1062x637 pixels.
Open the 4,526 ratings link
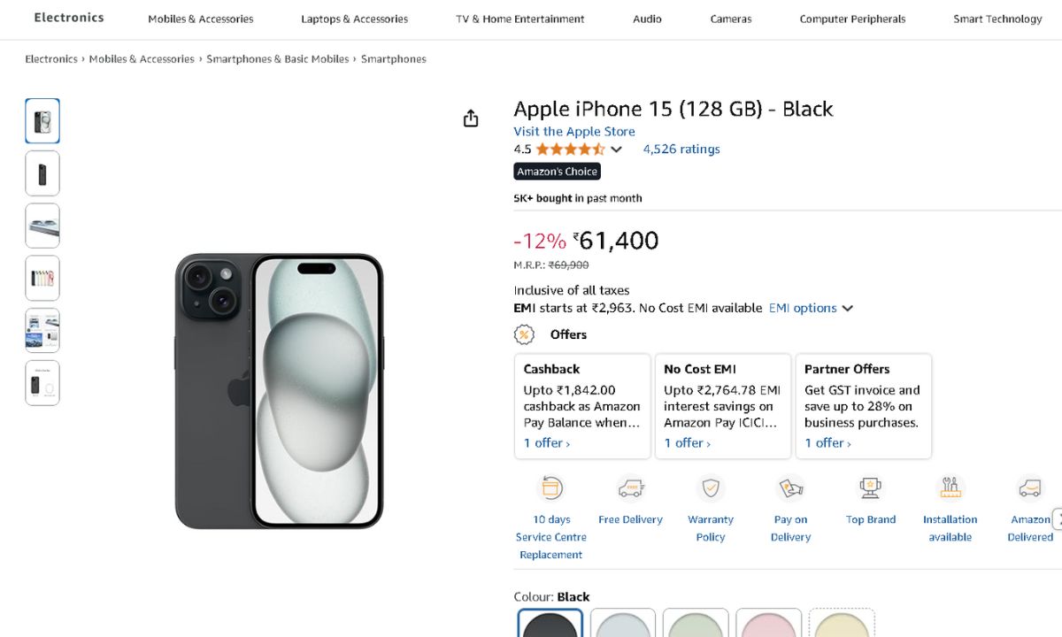(681, 149)
